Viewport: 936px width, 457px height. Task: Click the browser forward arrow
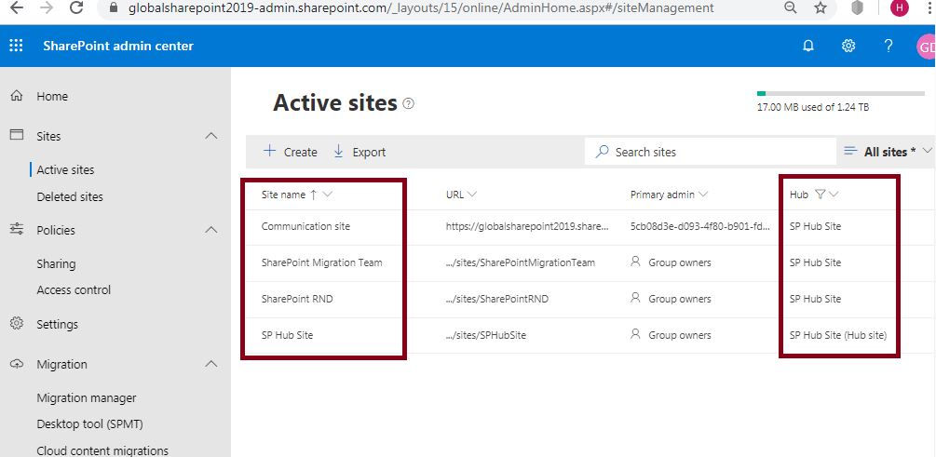tap(47, 7)
